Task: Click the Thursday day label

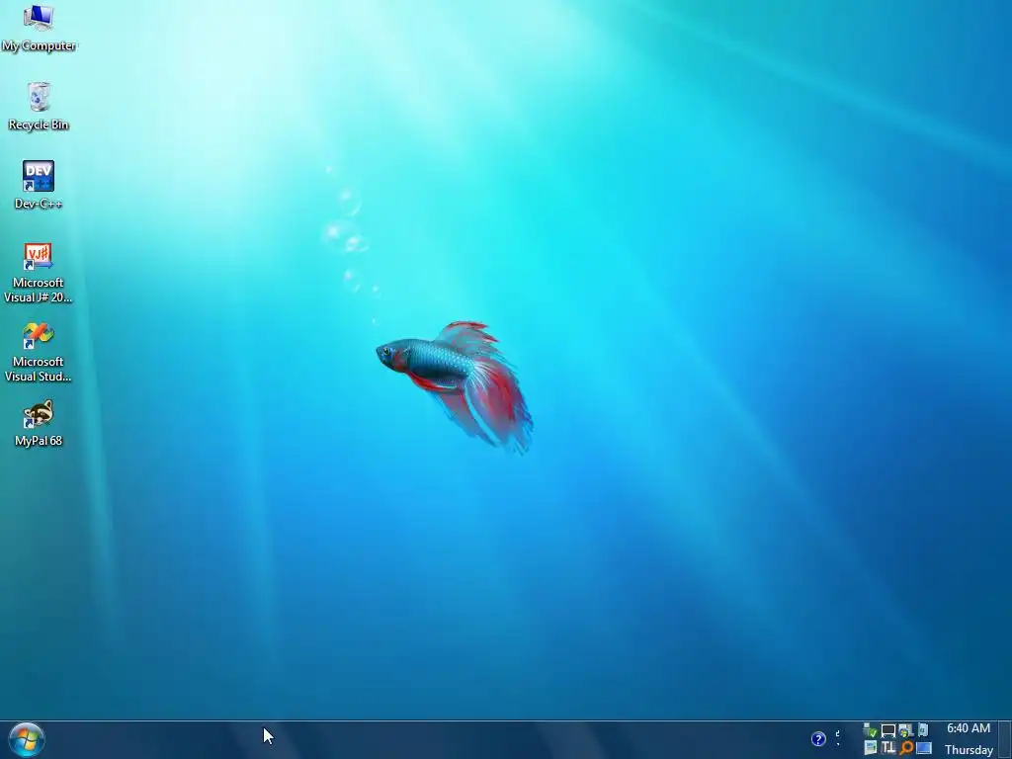Action: coord(969,749)
